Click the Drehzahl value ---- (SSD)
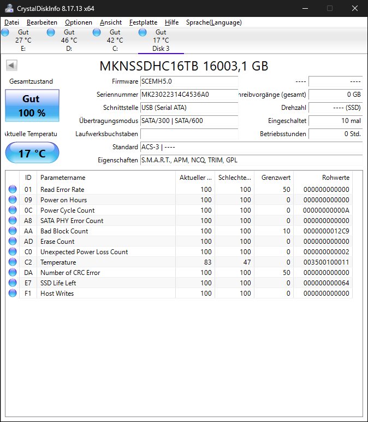 click(335, 108)
